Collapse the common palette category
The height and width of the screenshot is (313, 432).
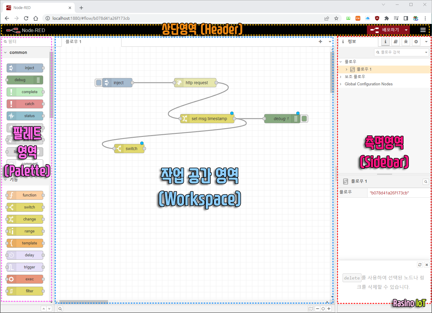(25, 52)
